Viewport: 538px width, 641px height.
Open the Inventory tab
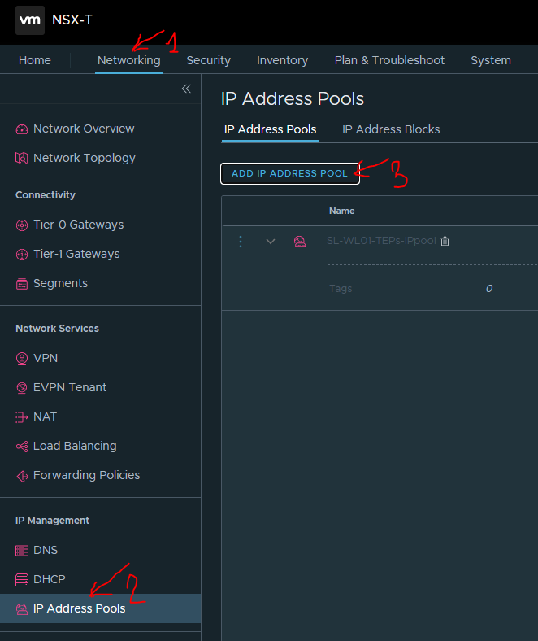(282, 60)
